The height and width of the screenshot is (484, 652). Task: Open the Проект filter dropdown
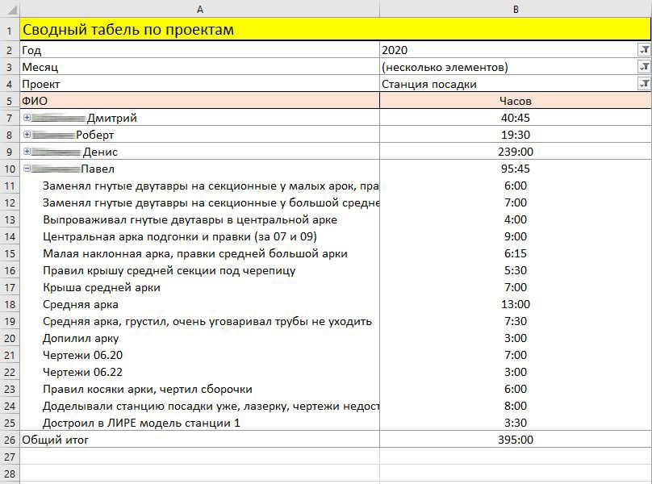click(x=644, y=84)
